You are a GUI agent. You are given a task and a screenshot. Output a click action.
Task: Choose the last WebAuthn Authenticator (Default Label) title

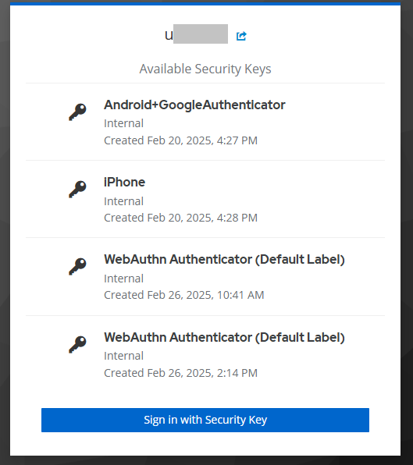(224, 338)
